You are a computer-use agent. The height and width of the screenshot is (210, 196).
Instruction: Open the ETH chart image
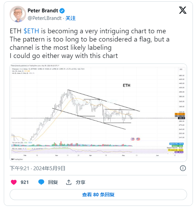tap(98, 113)
